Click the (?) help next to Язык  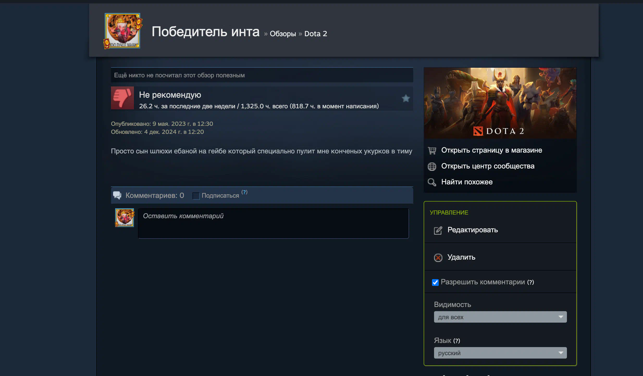(x=457, y=341)
